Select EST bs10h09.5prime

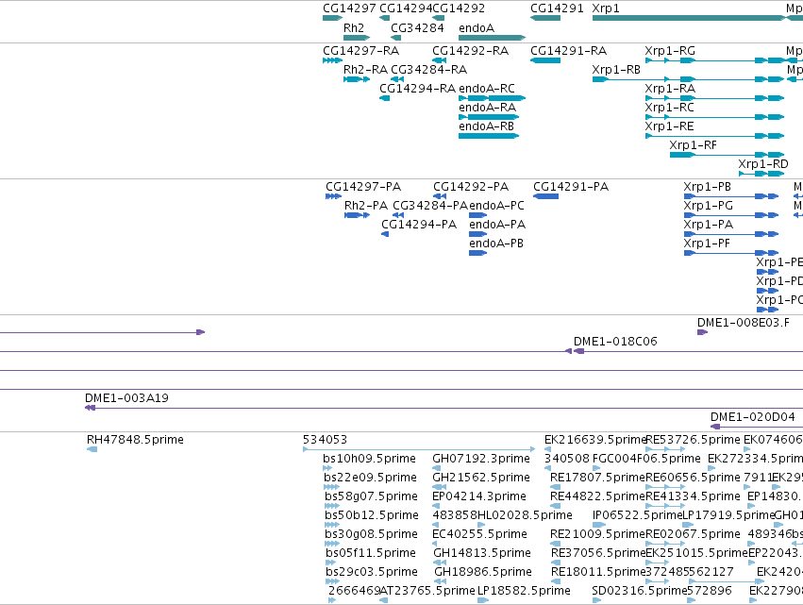coord(327,468)
